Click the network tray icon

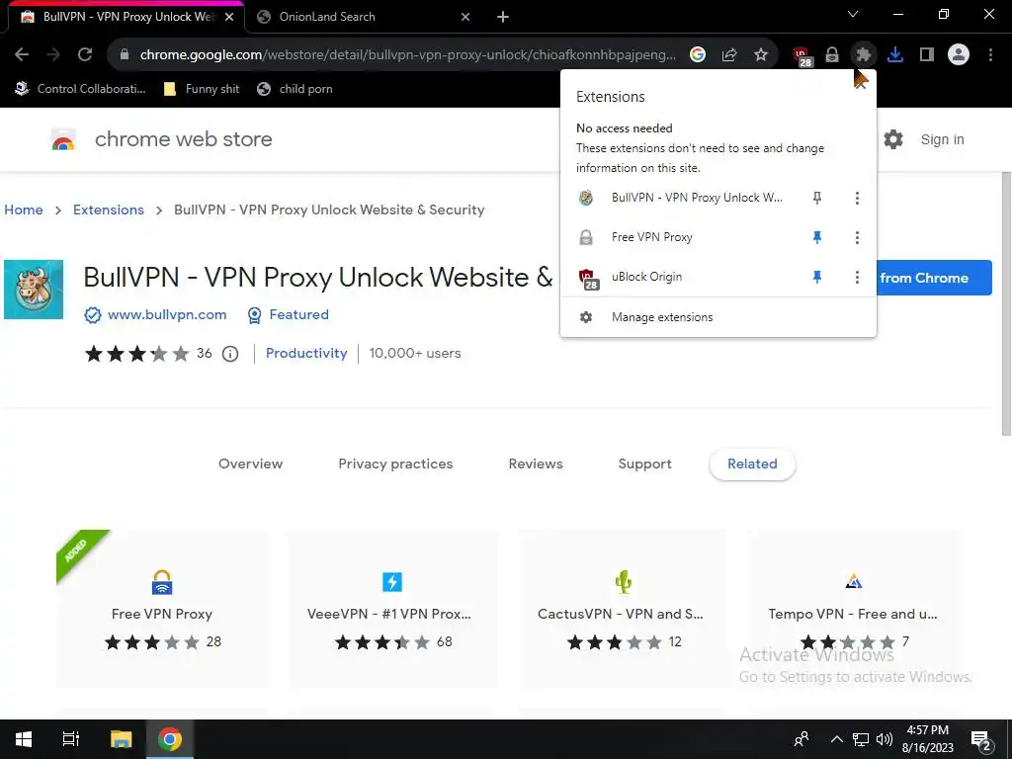tap(861, 739)
